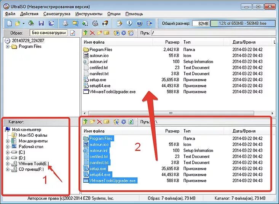Open the Действия menu

click(29, 14)
